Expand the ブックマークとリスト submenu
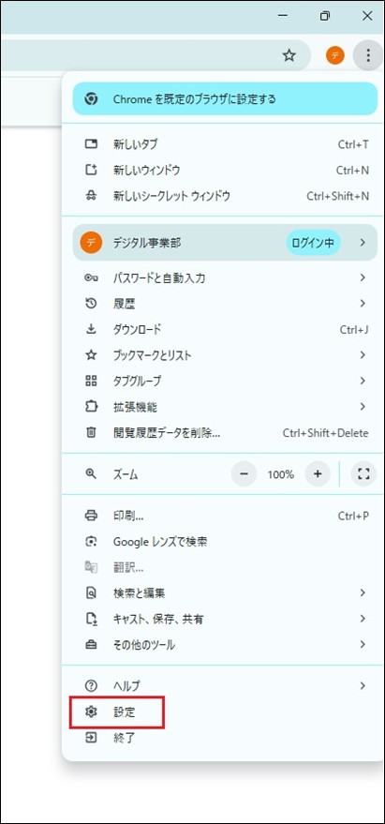385x824 pixels. pos(225,355)
